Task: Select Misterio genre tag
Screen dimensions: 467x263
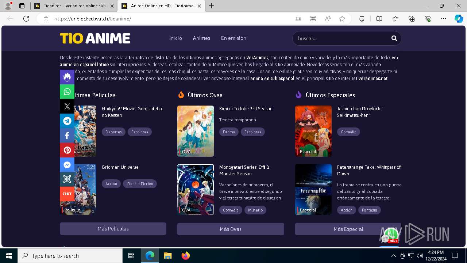Action: click(255, 210)
